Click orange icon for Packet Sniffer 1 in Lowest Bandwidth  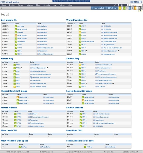pyautogui.click(x=83, y=100)
